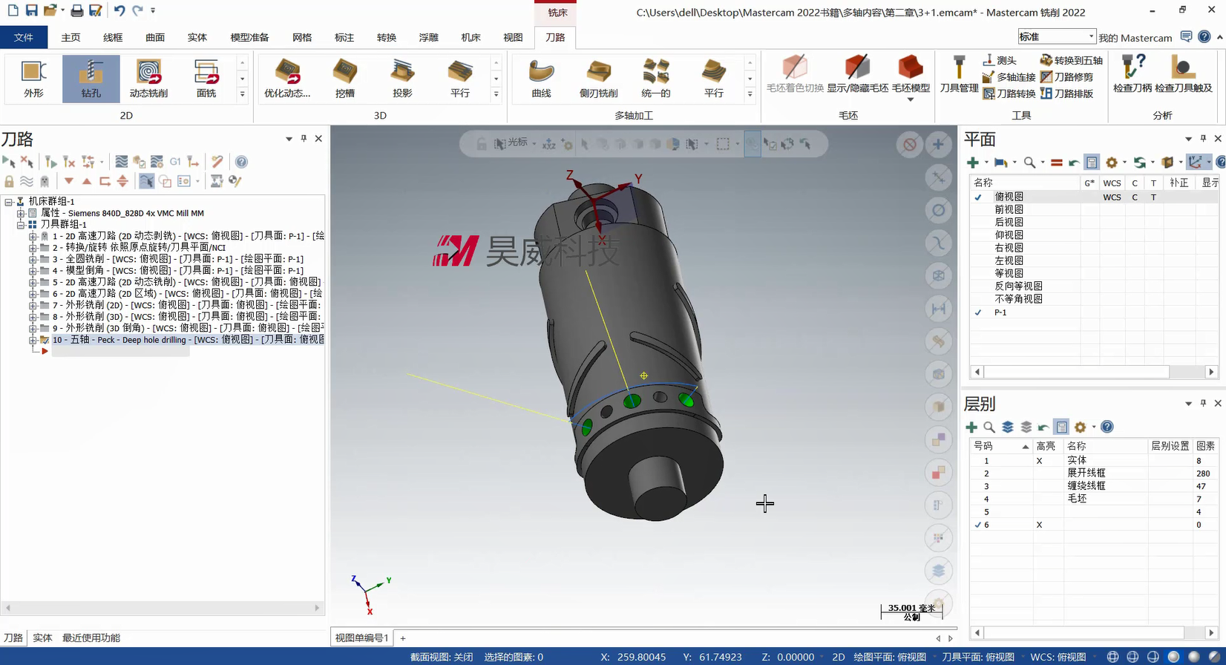Viewport: 1226px width, 665px height.
Task: Open the 刀具管理 tool manager
Action: pos(959,75)
